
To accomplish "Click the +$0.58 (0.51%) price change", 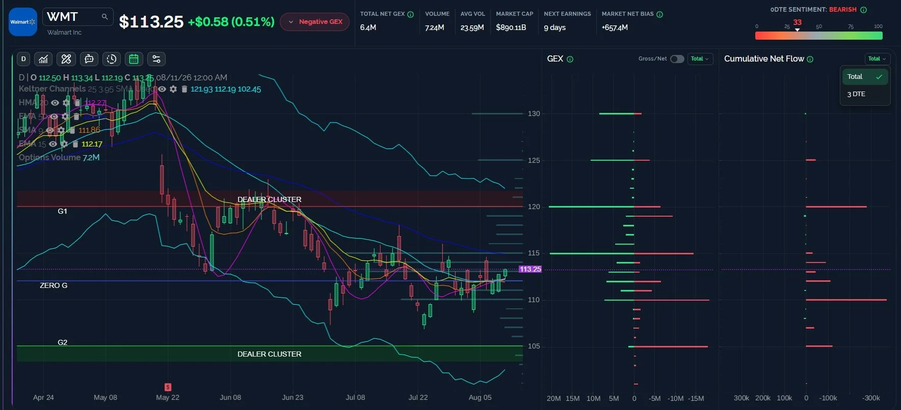I will coord(231,22).
